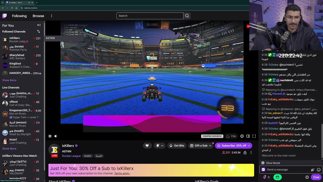Open KingSoul channel in the sidebar

click(x=22, y=65)
